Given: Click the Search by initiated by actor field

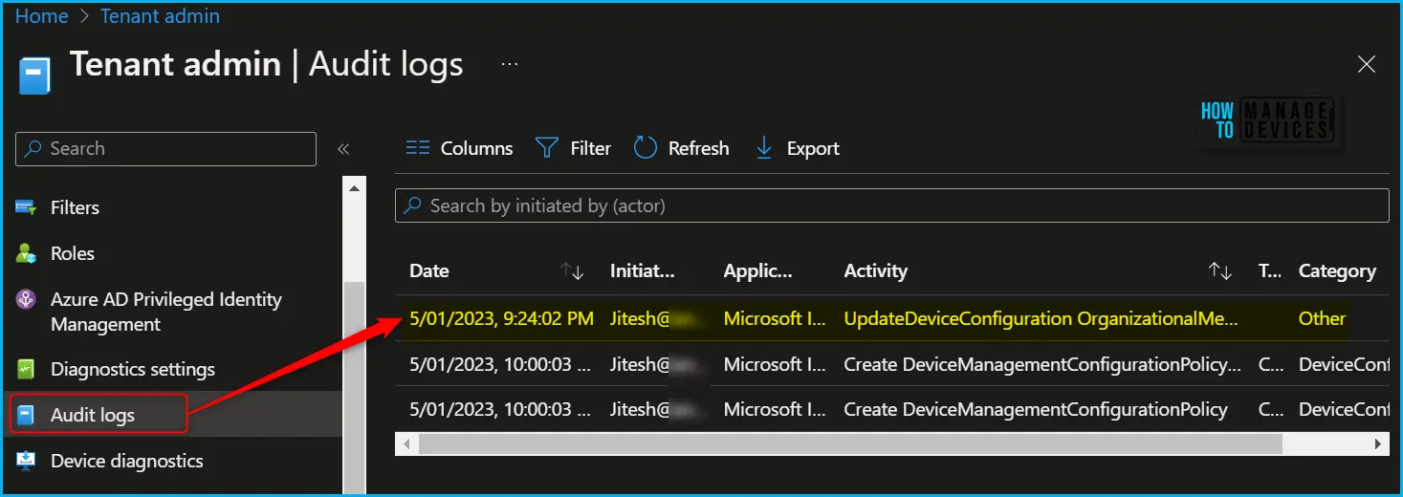Looking at the screenshot, I should 892,205.
